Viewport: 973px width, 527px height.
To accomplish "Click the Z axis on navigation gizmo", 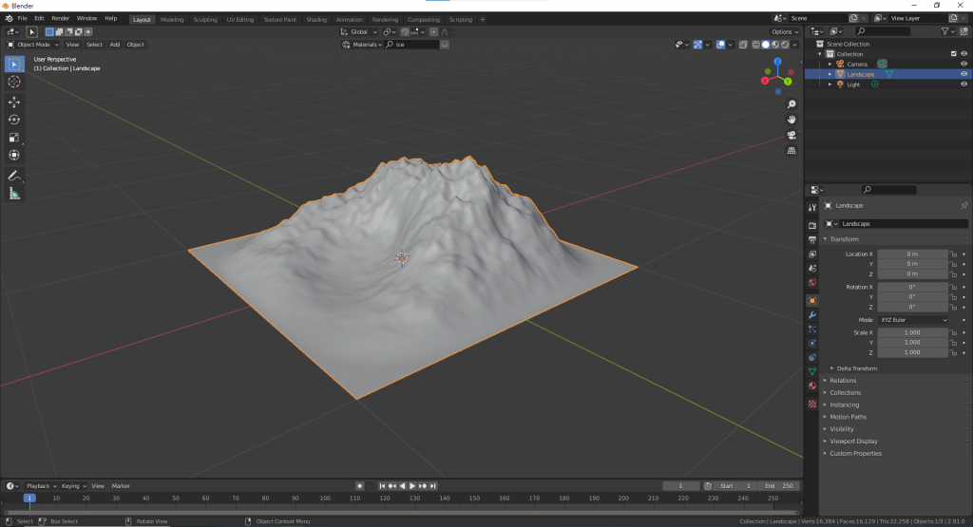I will tap(777, 62).
